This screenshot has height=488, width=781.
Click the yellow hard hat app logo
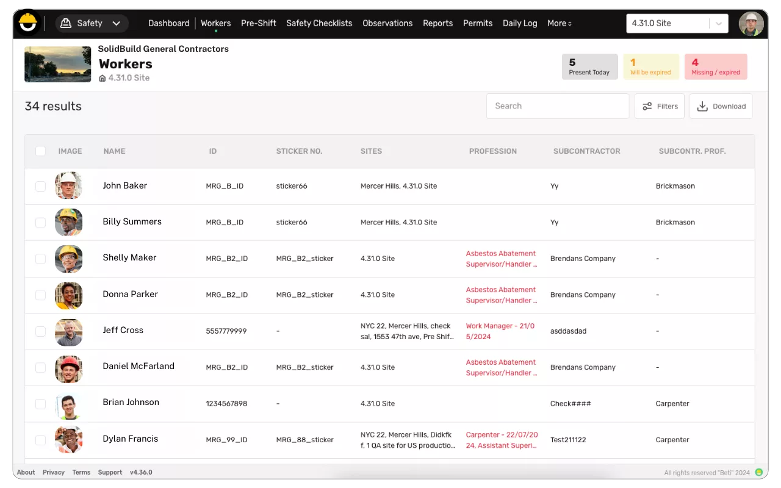(x=27, y=23)
